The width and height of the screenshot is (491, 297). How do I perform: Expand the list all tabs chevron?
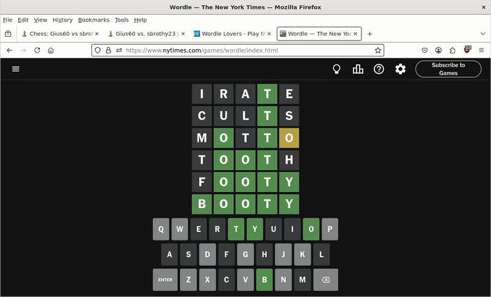(482, 34)
